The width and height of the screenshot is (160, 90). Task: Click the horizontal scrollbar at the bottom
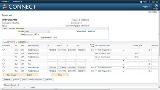pyautogui.click(x=56, y=89)
